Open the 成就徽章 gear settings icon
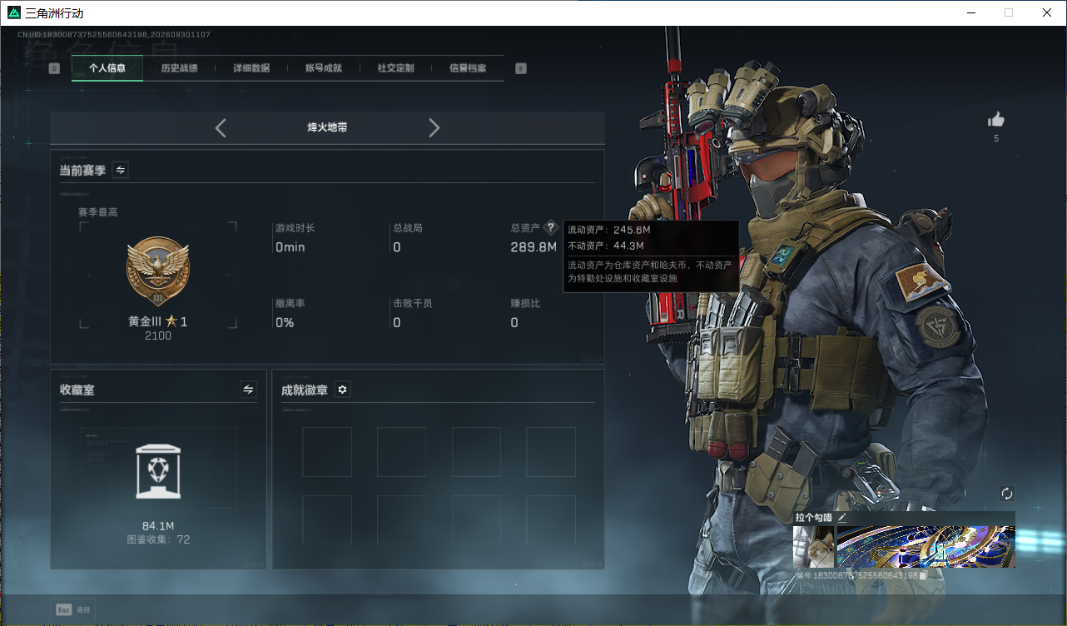 [x=342, y=390]
